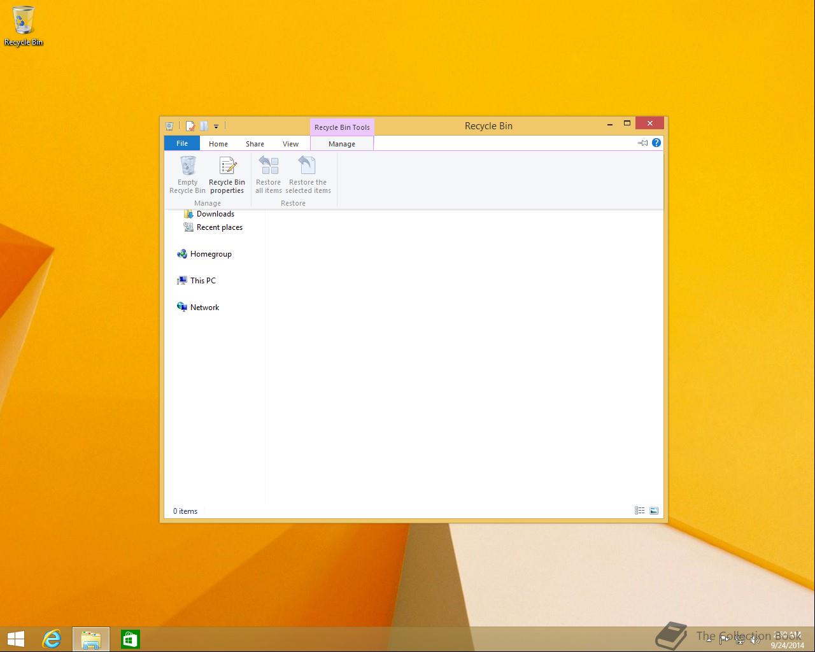Click the Recycle Bin properties ribbon button
The height and width of the screenshot is (652, 815).
[227, 175]
